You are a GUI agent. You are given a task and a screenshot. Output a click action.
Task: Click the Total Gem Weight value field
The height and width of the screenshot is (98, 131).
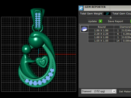click(107, 14)
